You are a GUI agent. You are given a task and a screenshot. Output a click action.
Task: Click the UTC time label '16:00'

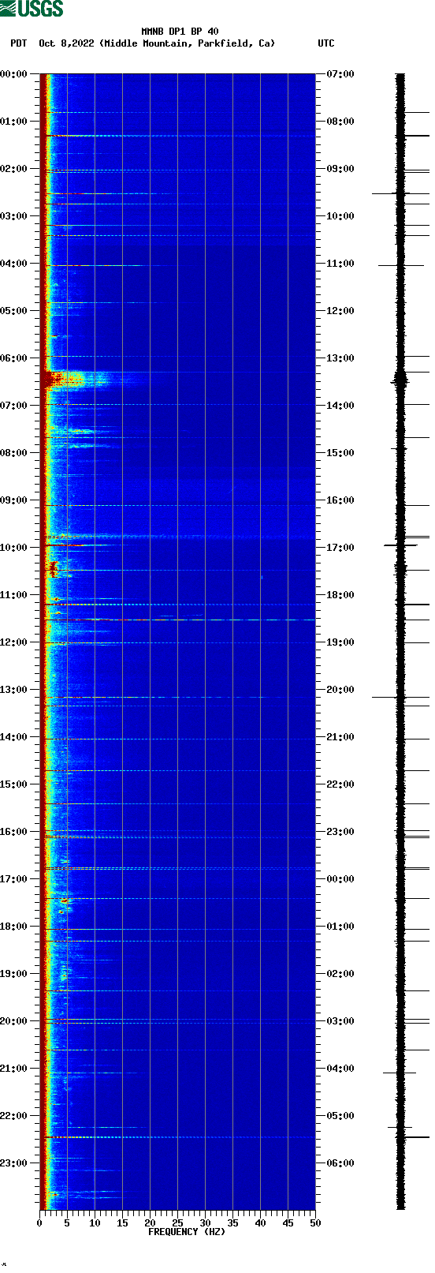pyautogui.click(x=340, y=500)
